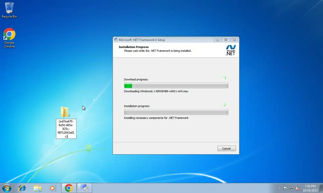323x193 pixels.
Task: Click 'Installing necessary components for .NET Framework' text
Action: (x=156, y=118)
